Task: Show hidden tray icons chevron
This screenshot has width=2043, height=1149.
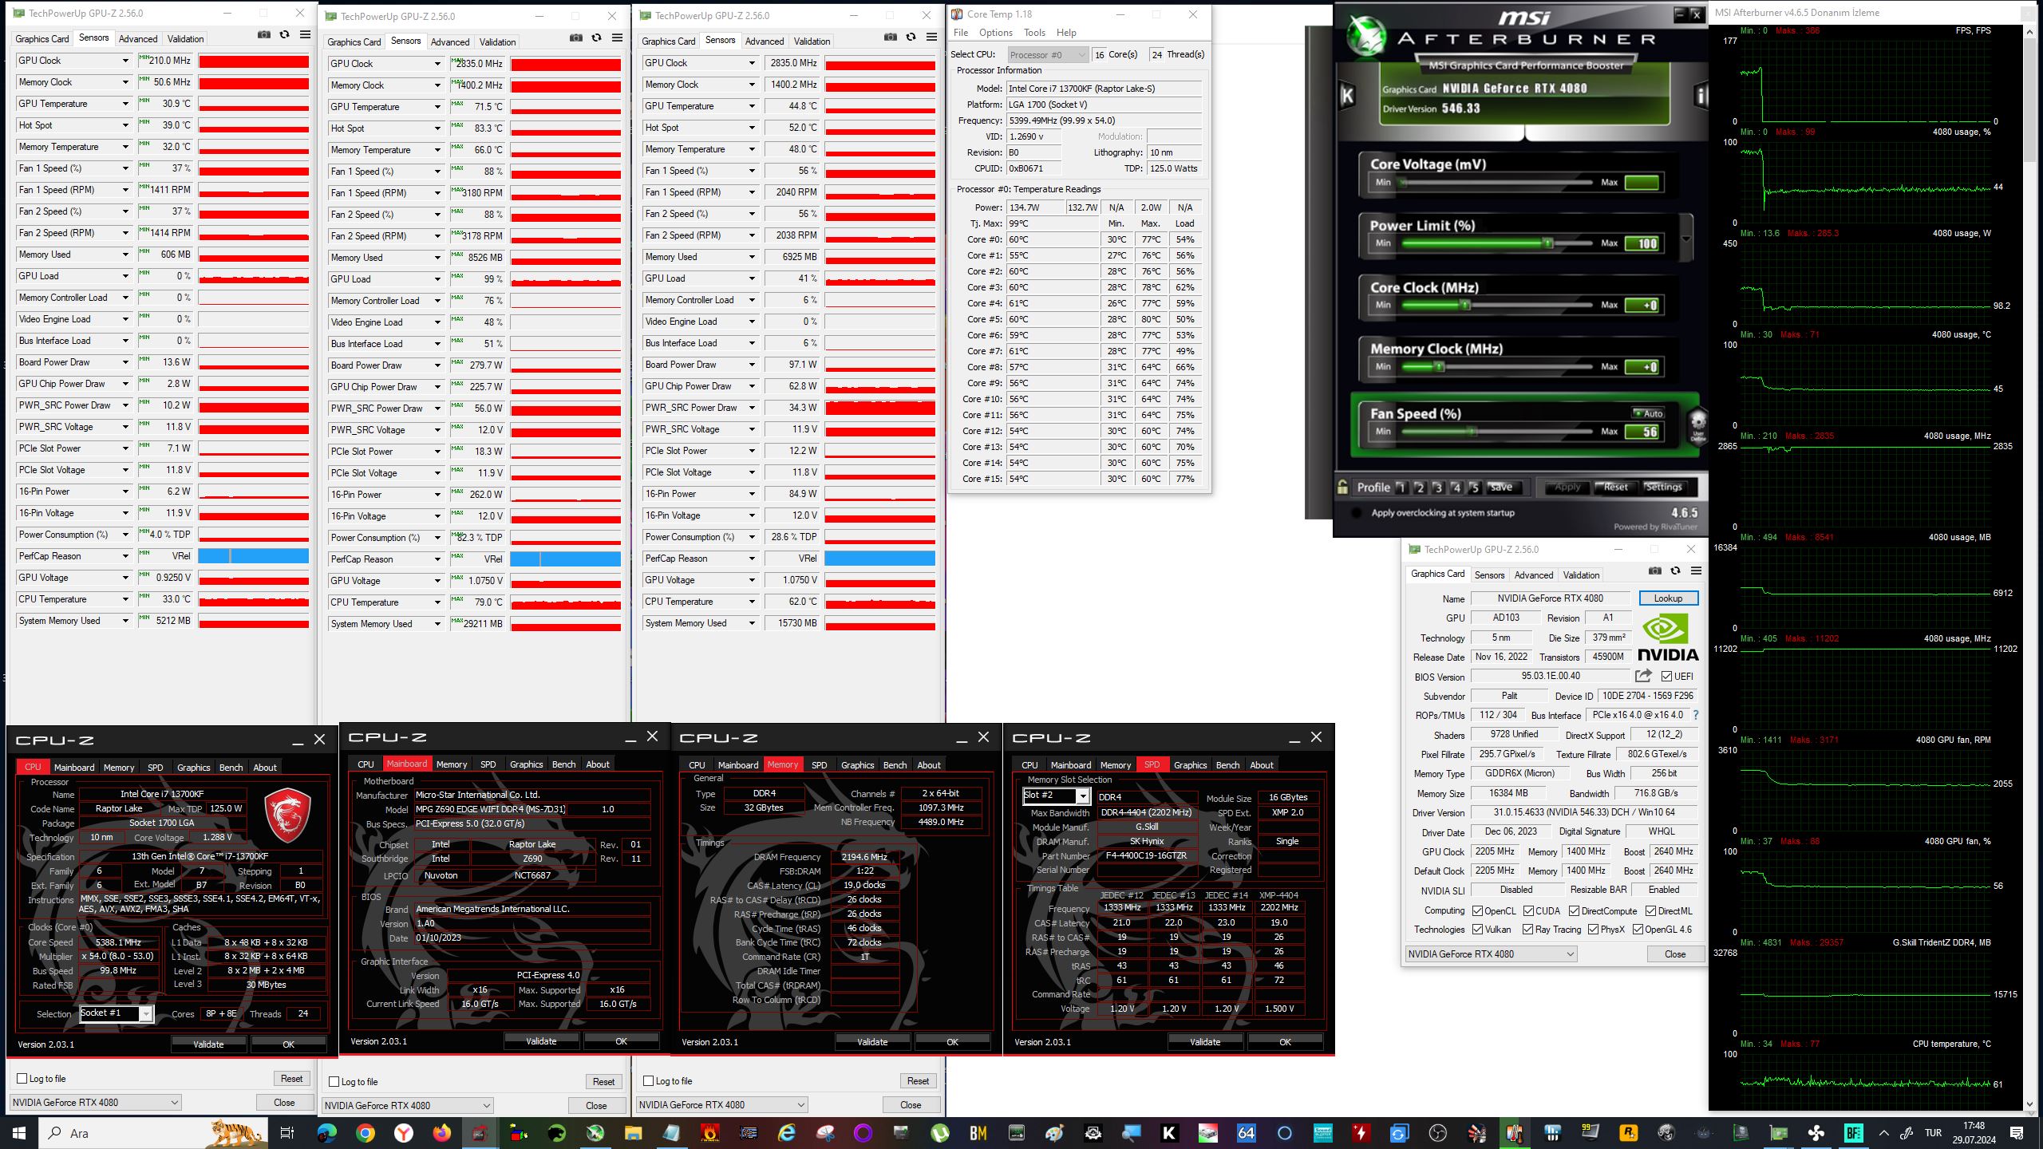Action: tap(1883, 1132)
